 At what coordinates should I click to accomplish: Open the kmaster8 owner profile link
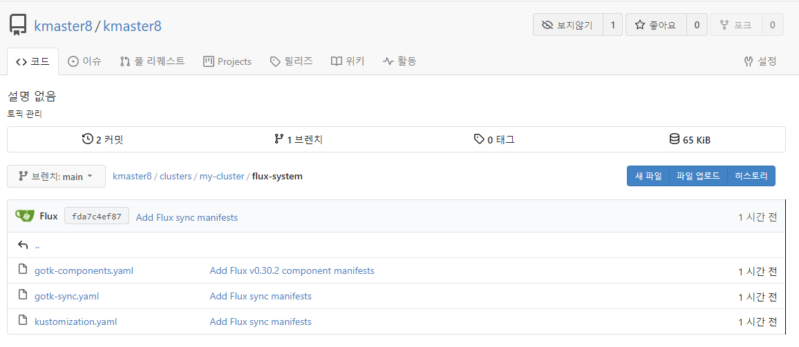pyautogui.click(x=63, y=26)
